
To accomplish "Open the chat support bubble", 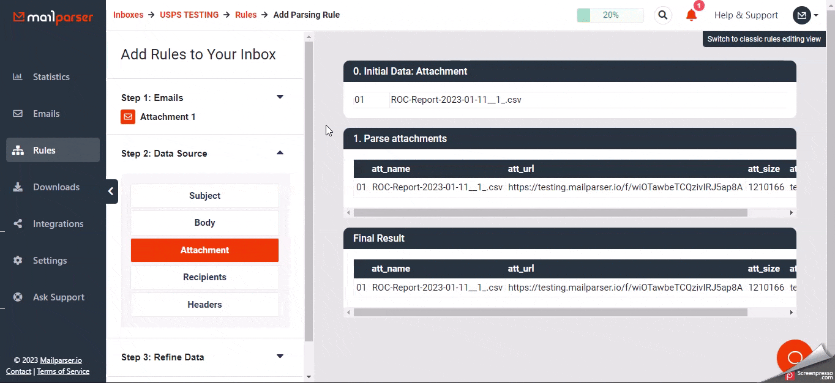I will [x=794, y=357].
